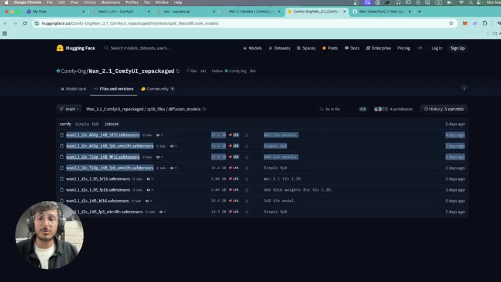
Task: Download wan2.1_i2v_480p_14B_bf16.safetensors via its download icon
Action: [x=246, y=135]
